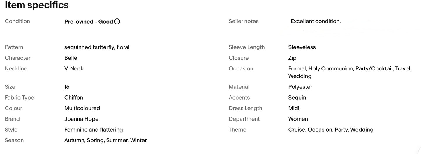Image resolution: width=421 pixels, height=154 pixels.
Task: Select the Midi dress length value
Action: click(x=294, y=108)
